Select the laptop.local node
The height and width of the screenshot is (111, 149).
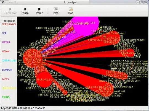pyautogui.click(x=32, y=58)
